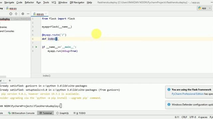The height and width of the screenshot is (119, 213).
Task: Click the DB Execution Console icon
Action: pos(9,113)
